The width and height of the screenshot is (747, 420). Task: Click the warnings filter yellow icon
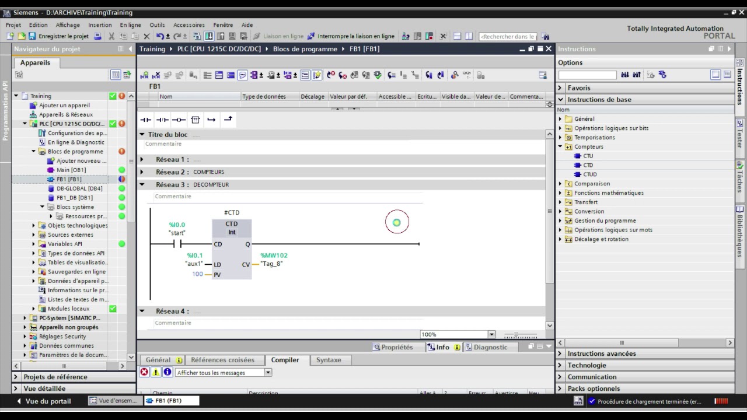click(156, 372)
